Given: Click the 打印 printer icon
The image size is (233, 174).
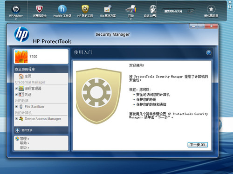Looking at the screenshot, I should [131, 9].
